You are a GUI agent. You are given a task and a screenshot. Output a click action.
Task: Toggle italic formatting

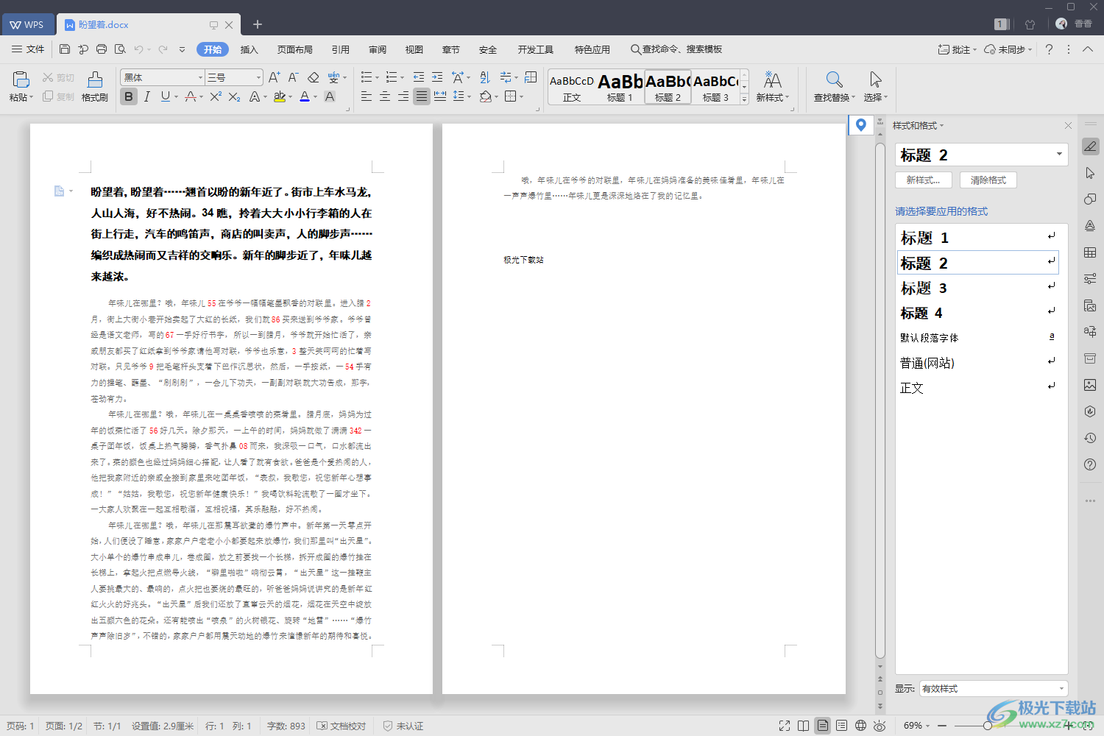point(147,96)
